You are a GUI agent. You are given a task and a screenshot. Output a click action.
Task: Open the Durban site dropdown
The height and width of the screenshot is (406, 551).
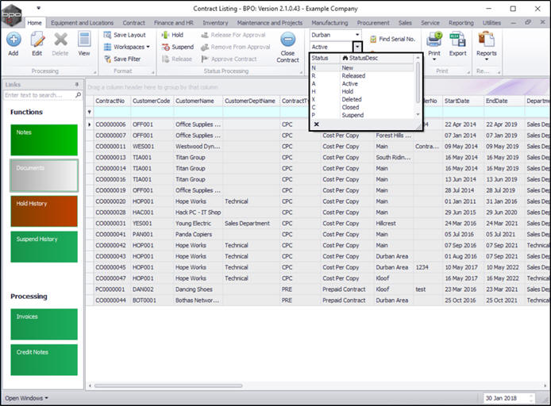(x=357, y=35)
